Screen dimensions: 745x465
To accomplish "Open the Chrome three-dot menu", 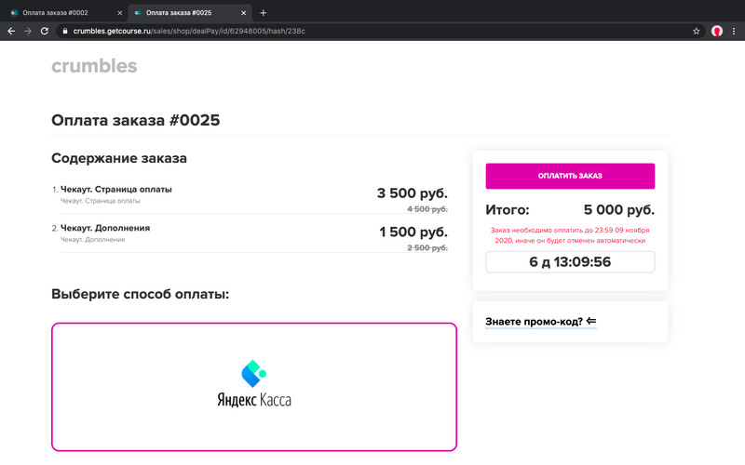I will 735,31.
